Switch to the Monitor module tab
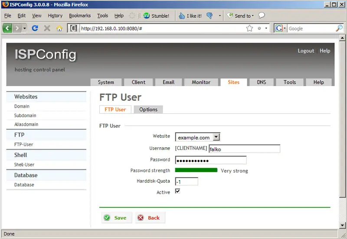This screenshot has height=239, width=347. click(201, 82)
